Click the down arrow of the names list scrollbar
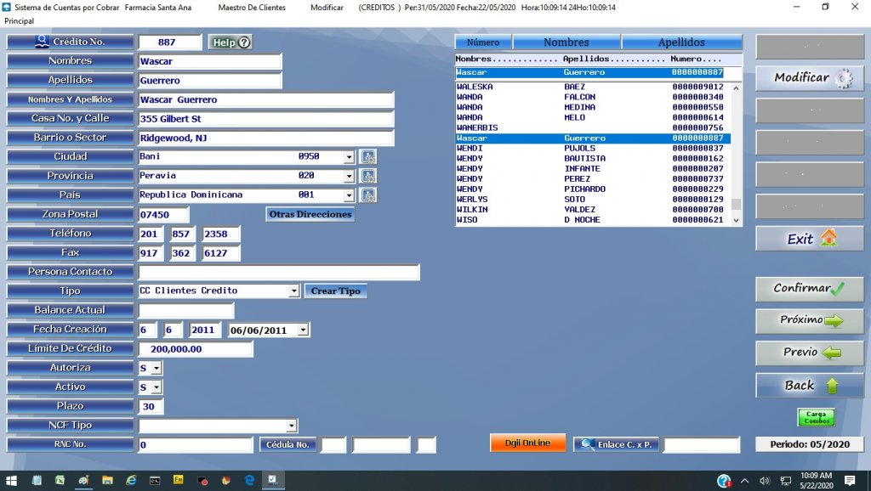Image resolution: width=871 pixels, height=491 pixels. 737,219
